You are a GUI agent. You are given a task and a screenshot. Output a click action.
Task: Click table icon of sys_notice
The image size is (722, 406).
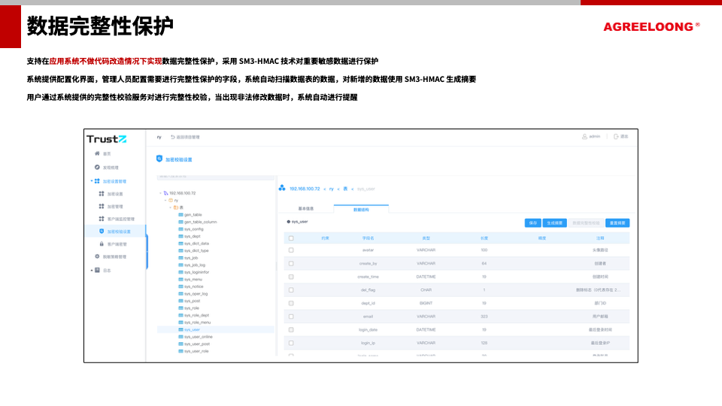pos(180,286)
